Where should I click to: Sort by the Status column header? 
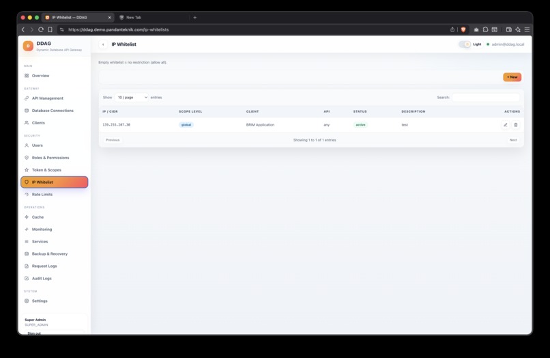360,111
